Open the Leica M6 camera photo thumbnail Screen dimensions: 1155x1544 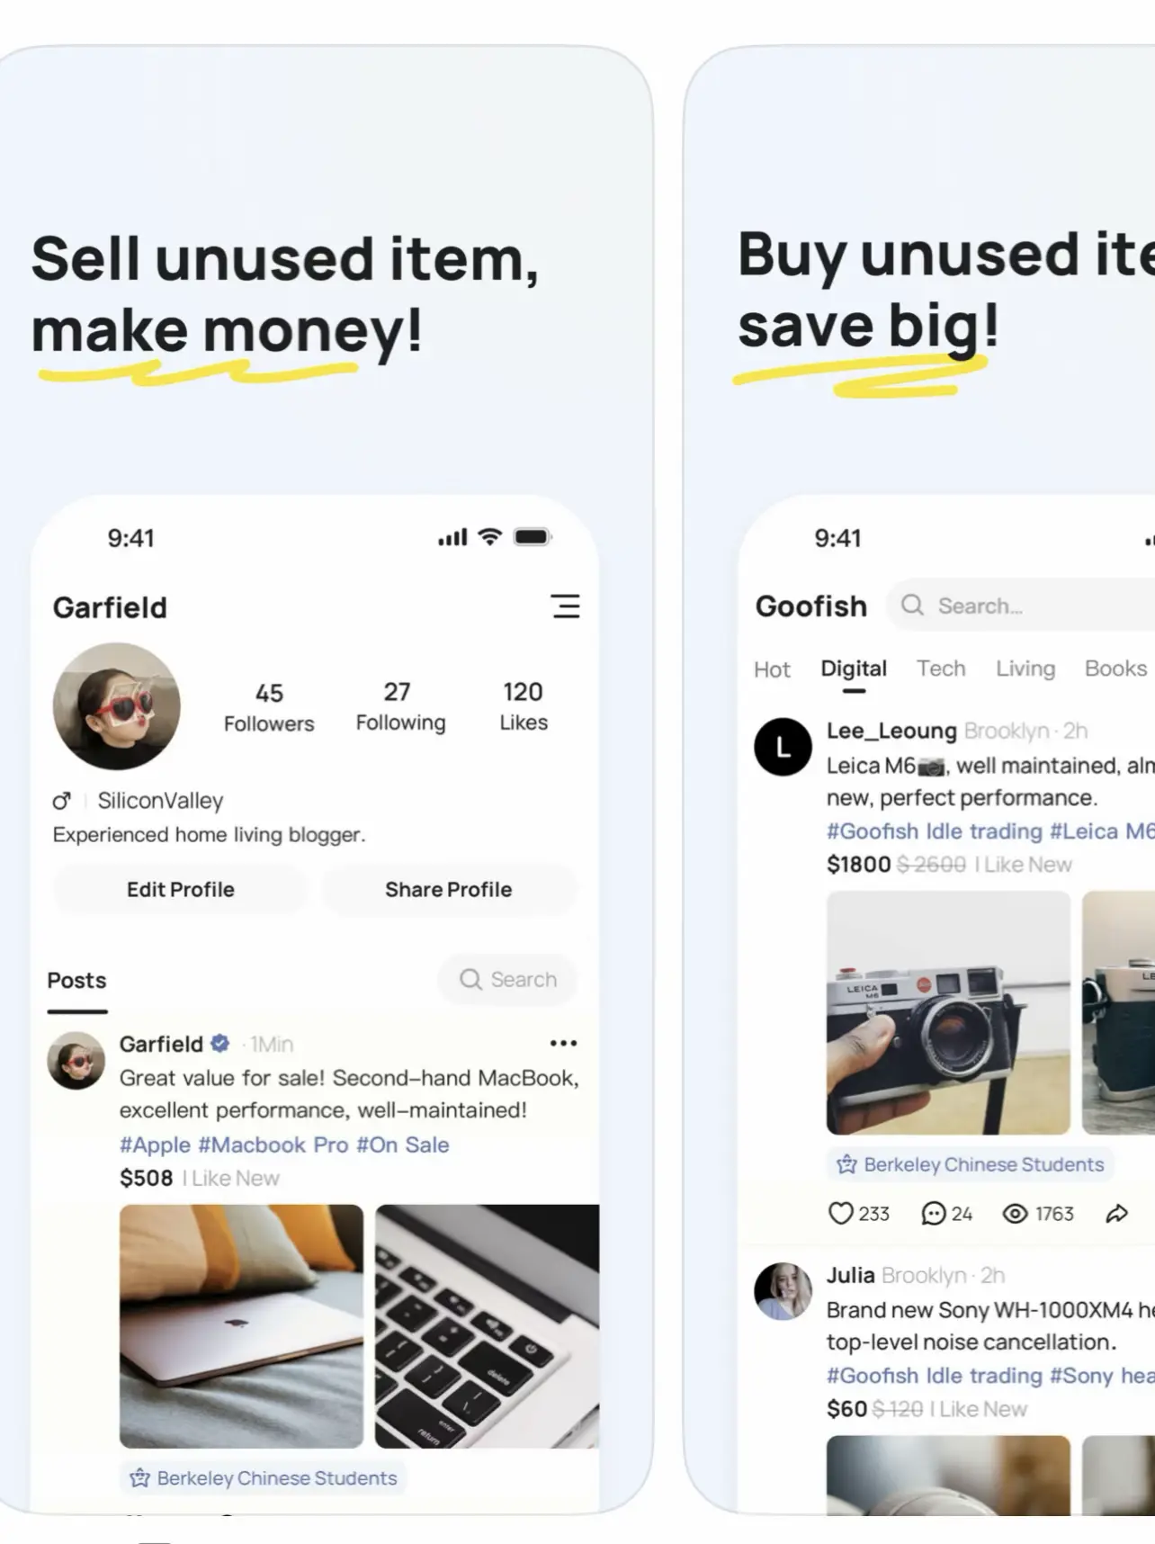pos(948,1012)
